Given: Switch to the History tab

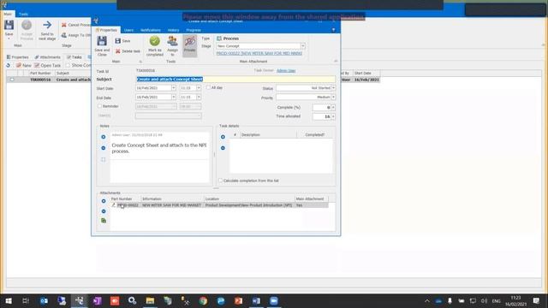Looking at the screenshot, I should (173, 31).
